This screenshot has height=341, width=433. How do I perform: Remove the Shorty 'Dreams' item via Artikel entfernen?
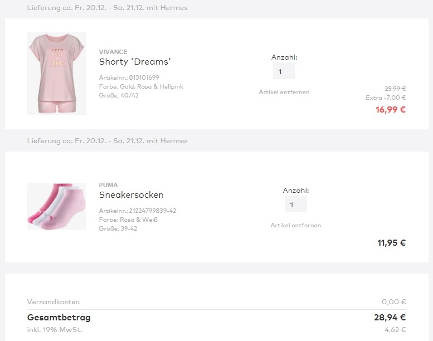tap(284, 92)
